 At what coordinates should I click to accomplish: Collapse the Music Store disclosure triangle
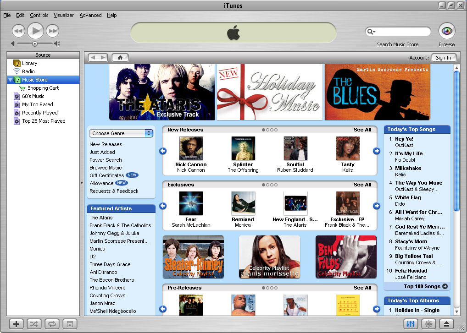11,80
